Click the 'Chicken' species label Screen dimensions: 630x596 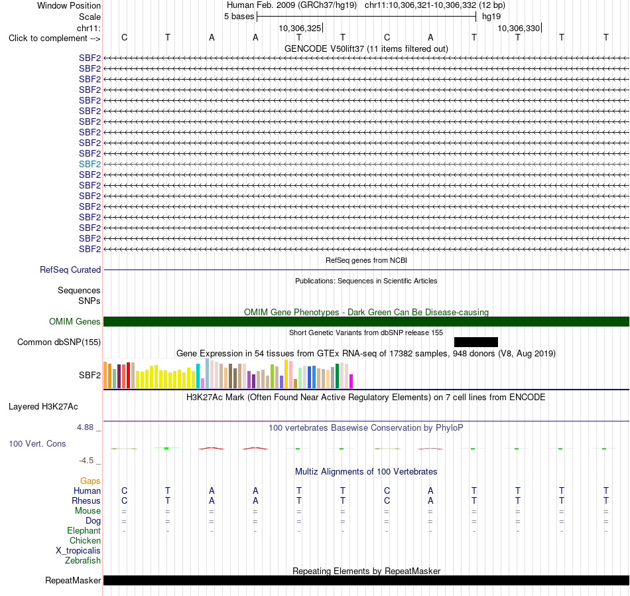(x=85, y=540)
